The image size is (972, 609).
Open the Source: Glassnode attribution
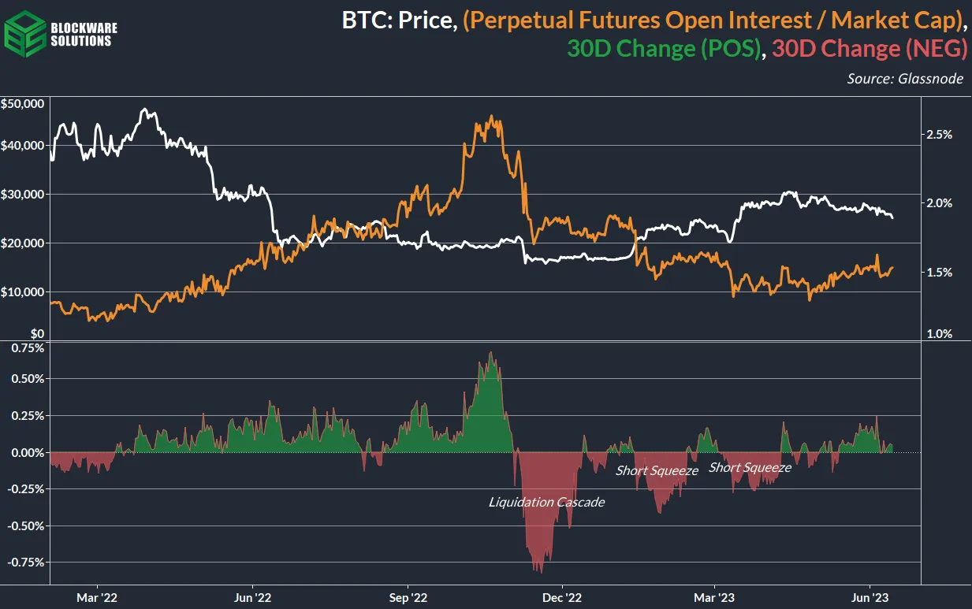904,79
